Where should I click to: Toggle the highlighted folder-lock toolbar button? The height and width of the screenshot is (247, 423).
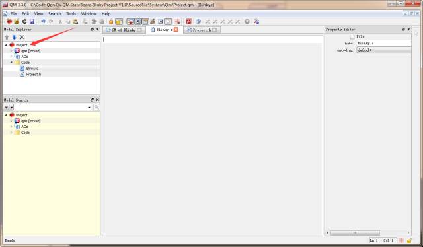click(119, 22)
